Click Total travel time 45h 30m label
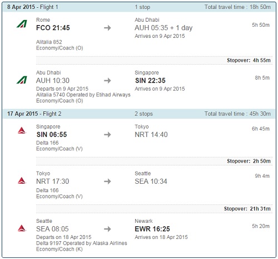The width and height of the screenshot is (278, 259). pos(237,114)
